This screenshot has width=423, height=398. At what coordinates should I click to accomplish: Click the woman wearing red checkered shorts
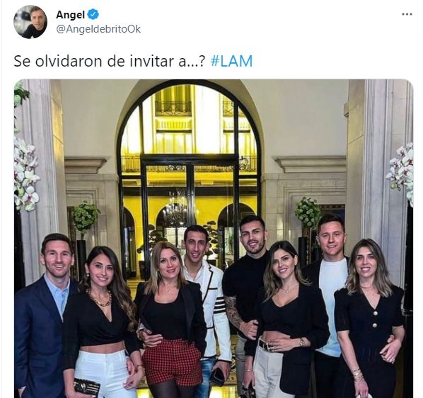170,322
